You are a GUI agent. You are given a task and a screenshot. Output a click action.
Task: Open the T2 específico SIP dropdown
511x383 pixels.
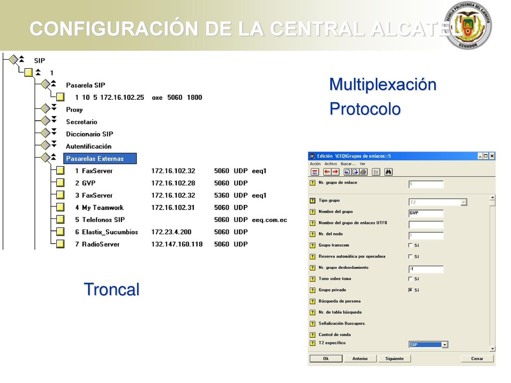445,345
